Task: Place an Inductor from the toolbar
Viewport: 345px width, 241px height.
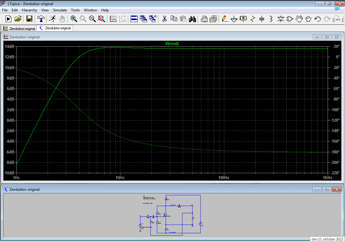Action: (x=271, y=19)
